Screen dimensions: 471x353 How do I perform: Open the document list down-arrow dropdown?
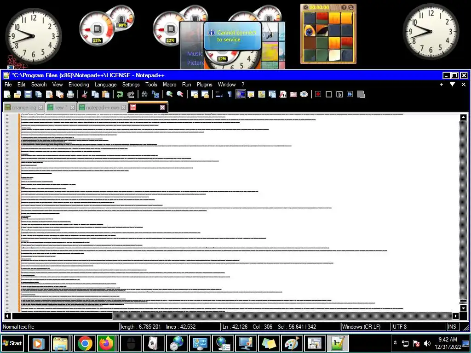tap(453, 85)
